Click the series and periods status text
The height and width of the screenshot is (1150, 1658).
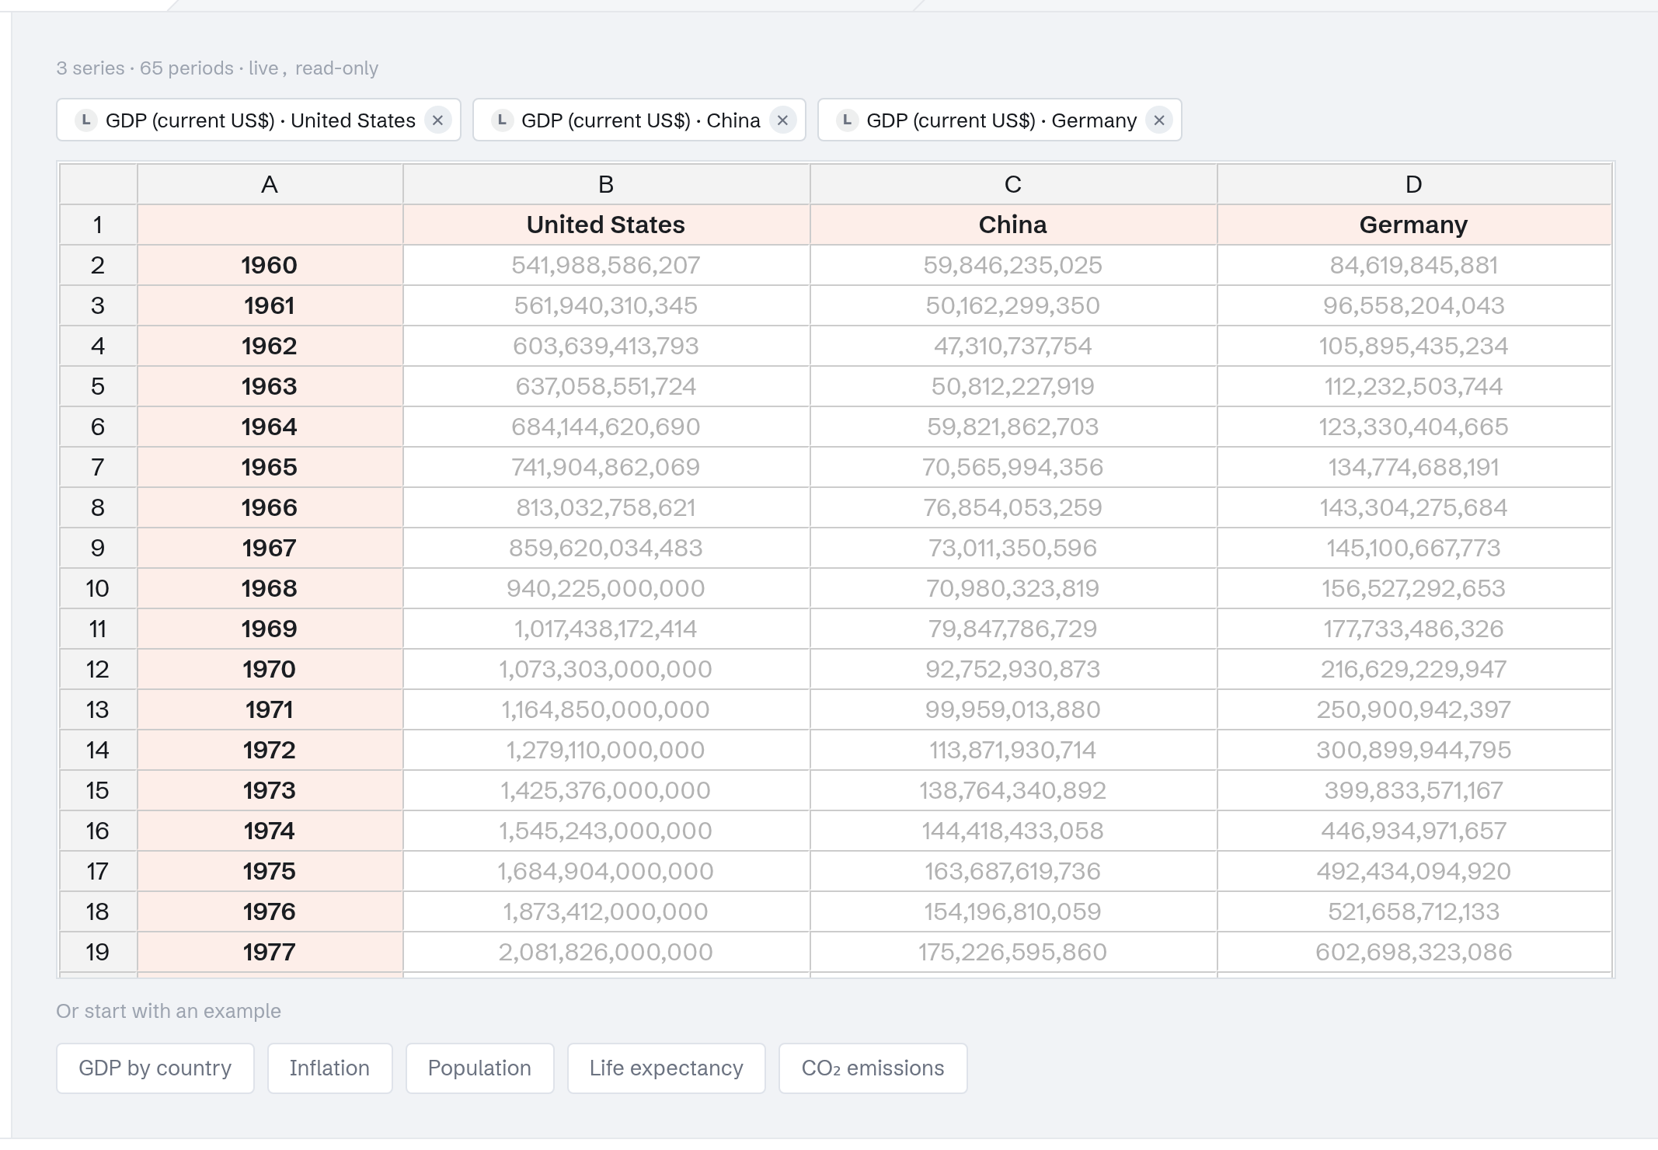(x=217, y=68)
